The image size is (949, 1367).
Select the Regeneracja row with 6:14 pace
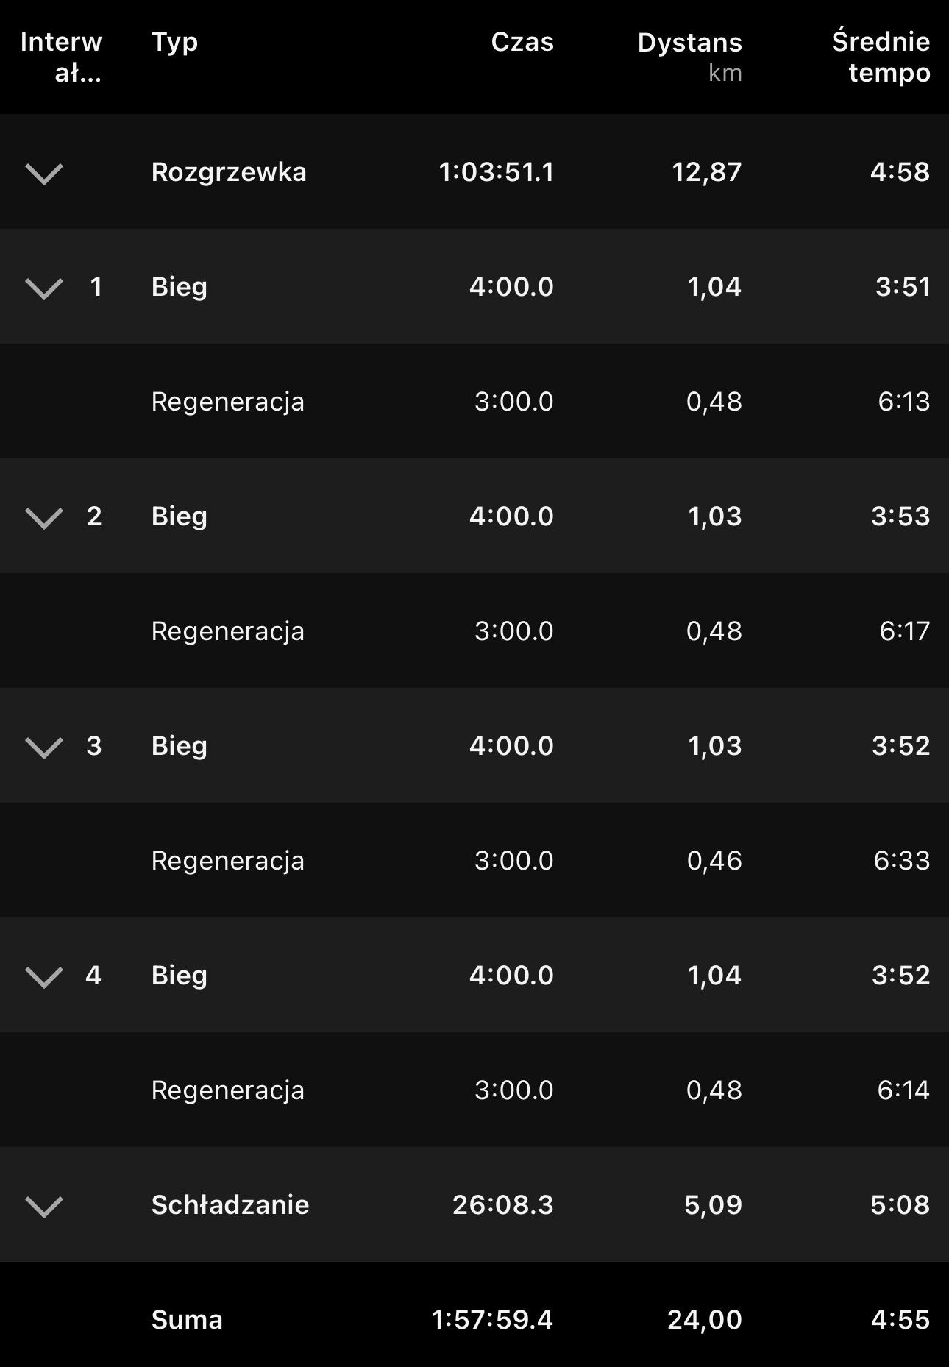coord(227,1090)
